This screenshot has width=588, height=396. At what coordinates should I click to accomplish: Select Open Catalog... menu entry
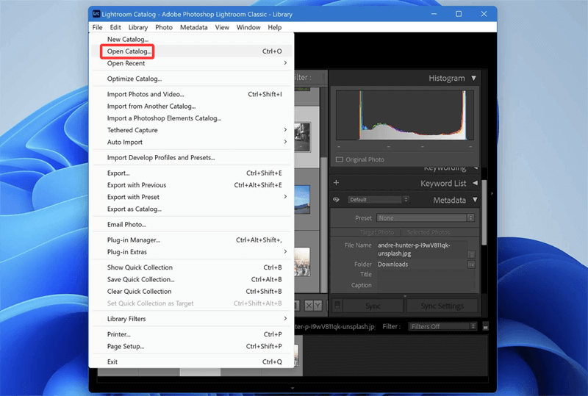[191, 51]
